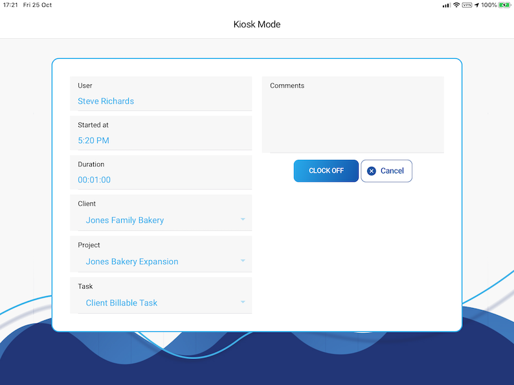This screenshot has width=514, height=385.
Task: Tap the 100% battery percentage text
Action: [x=489, y=5]
